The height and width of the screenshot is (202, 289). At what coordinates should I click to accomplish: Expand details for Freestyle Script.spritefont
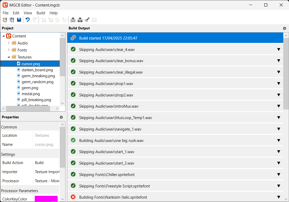click(279, 186)
